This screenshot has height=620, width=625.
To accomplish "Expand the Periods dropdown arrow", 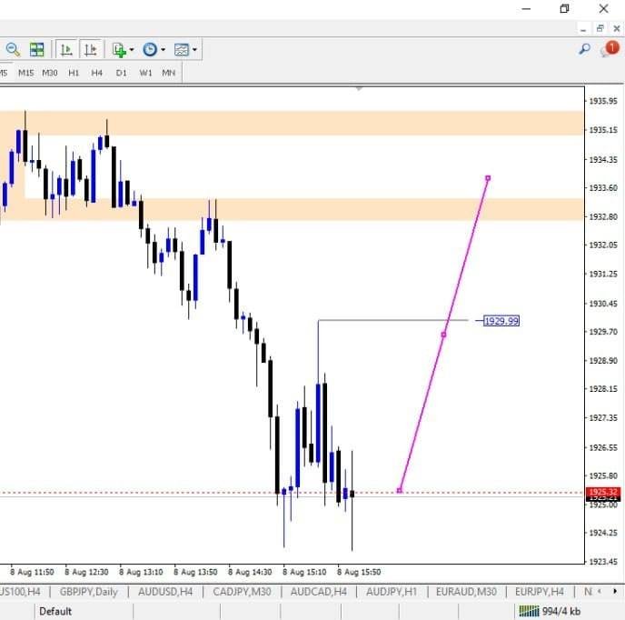I will [x=164, y=50].
